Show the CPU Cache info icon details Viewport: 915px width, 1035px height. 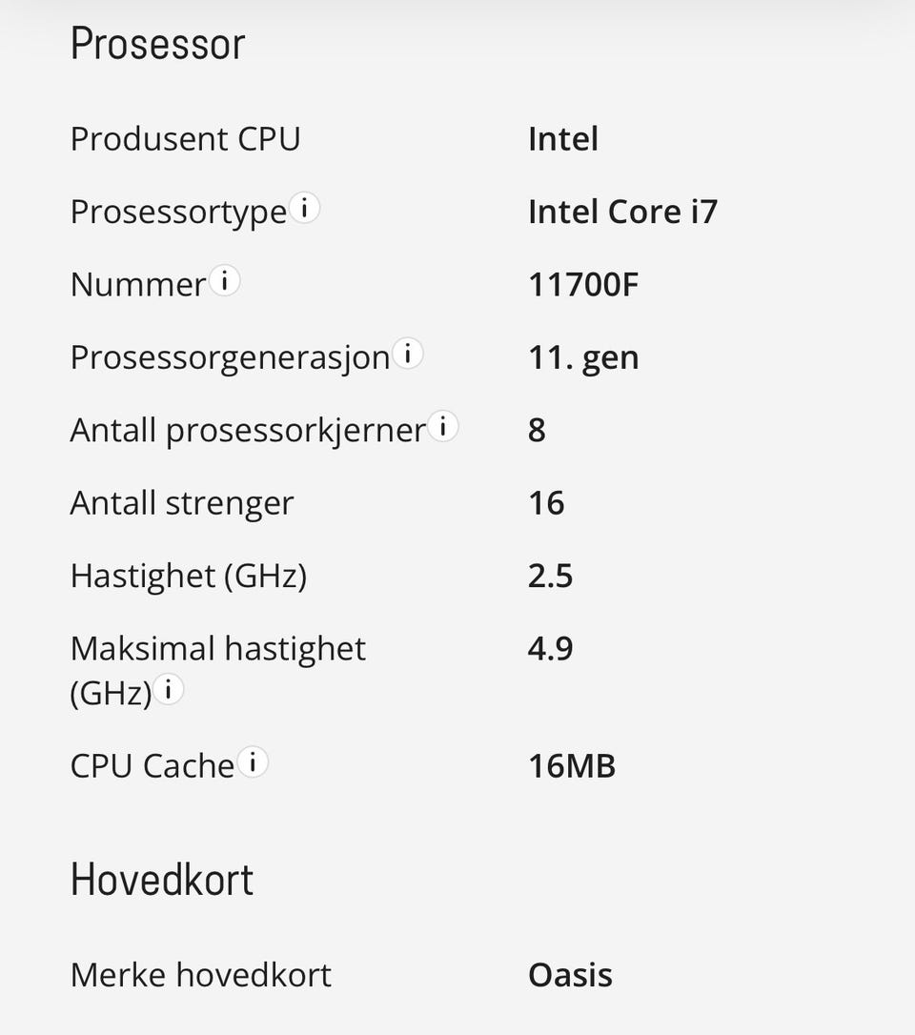click(x=253, y=762)
